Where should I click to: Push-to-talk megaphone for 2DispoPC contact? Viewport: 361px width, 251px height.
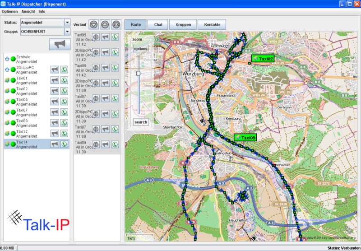click(x=55, y=70)
